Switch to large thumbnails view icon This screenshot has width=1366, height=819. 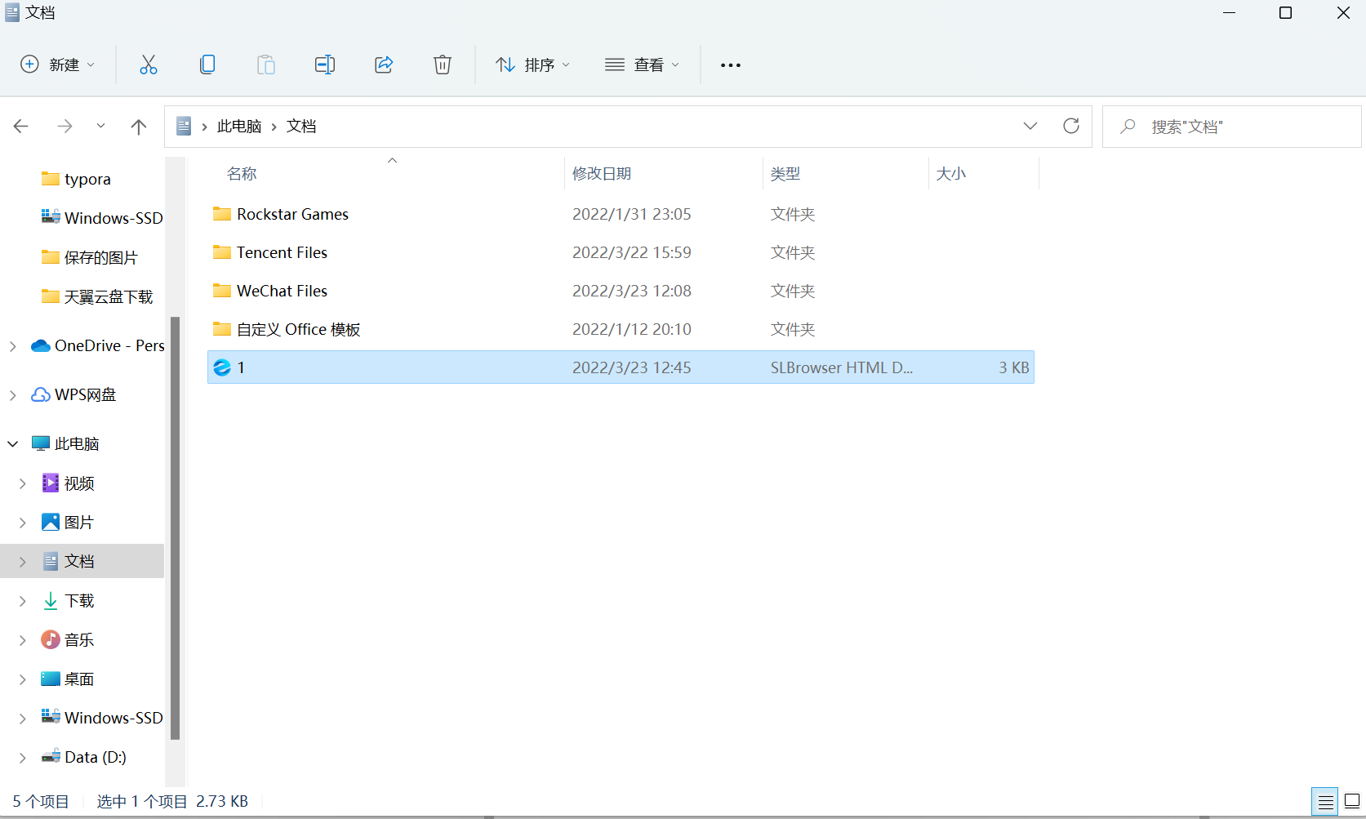[1352, 801]
